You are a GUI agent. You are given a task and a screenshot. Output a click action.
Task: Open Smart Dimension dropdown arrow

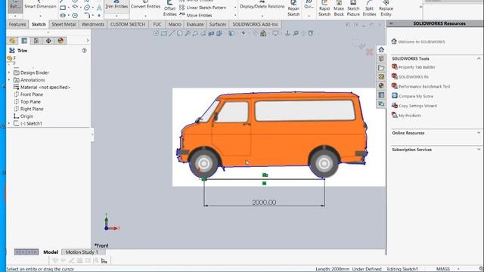click(40, 15)
